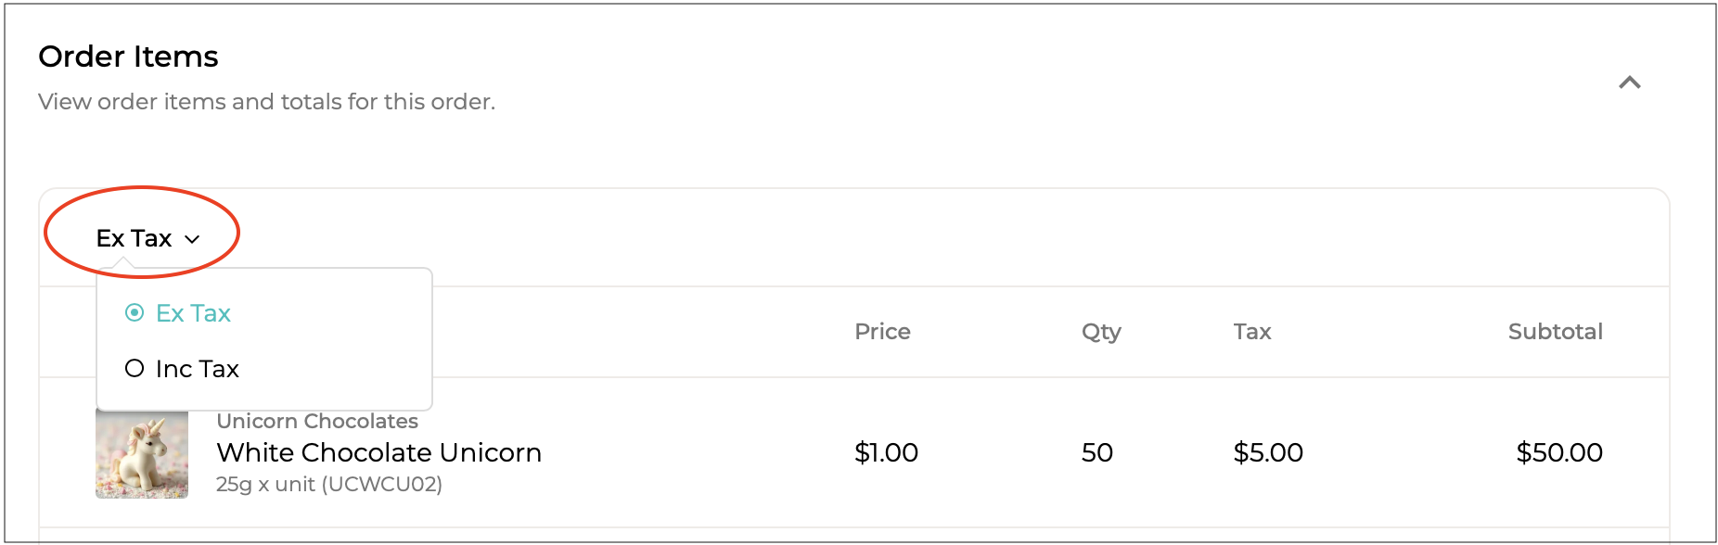Open the White Chocolate Unicorn product name
Screen dimensions: 1718x545
pyautogui.click(x=378, y=452)
